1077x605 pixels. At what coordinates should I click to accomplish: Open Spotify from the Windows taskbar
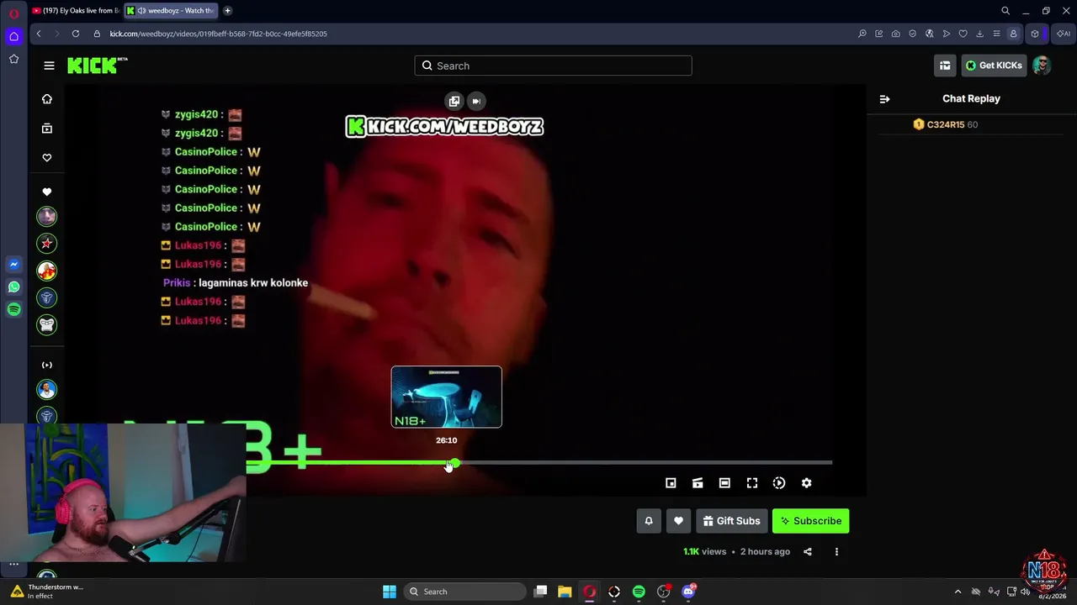pos(639,592)
